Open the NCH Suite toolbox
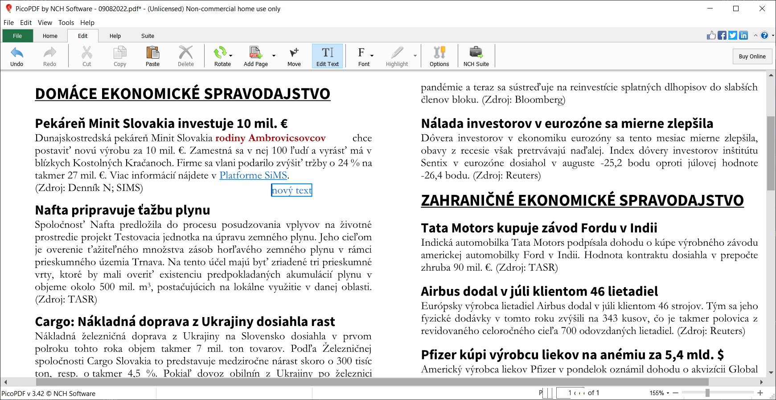The image size is (776, 400). [x=476, y=53]
